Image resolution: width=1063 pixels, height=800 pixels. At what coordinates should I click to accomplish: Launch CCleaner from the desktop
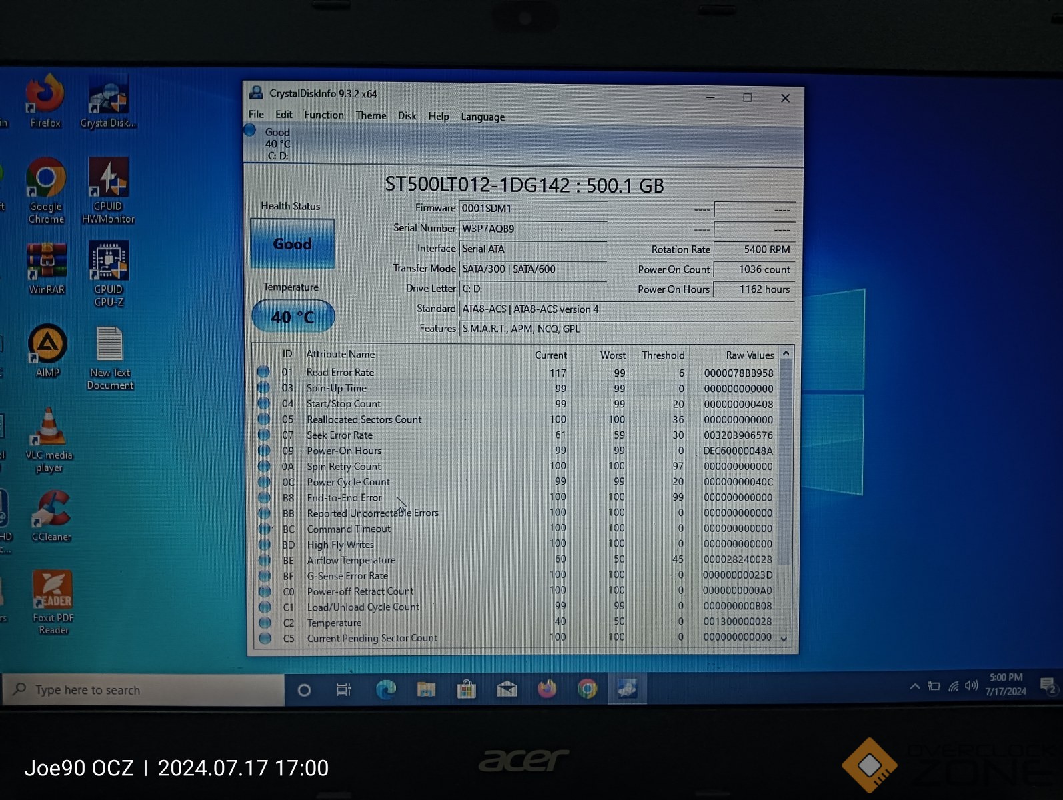pyautogui.click(x=51, y=516)
